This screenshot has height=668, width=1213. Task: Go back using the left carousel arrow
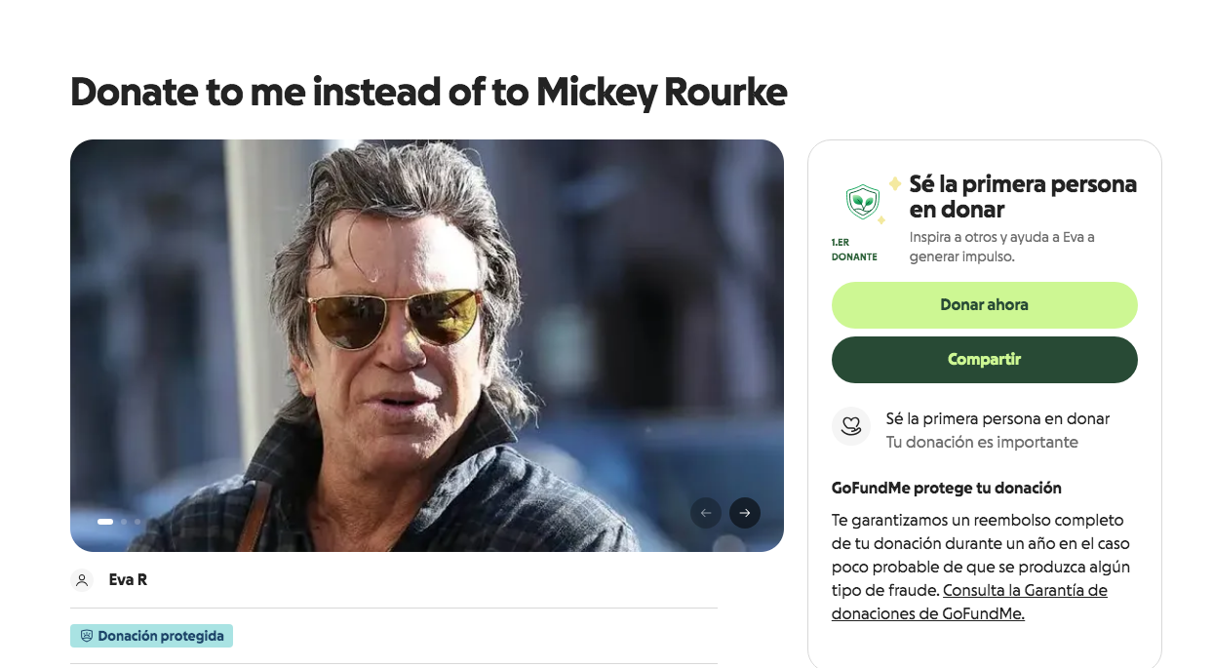click(x=706, y=512)
